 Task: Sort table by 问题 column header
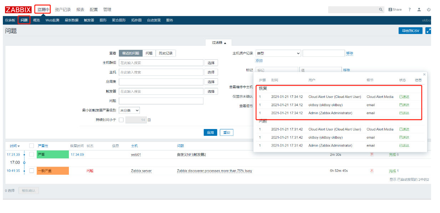tap(181, 146)
